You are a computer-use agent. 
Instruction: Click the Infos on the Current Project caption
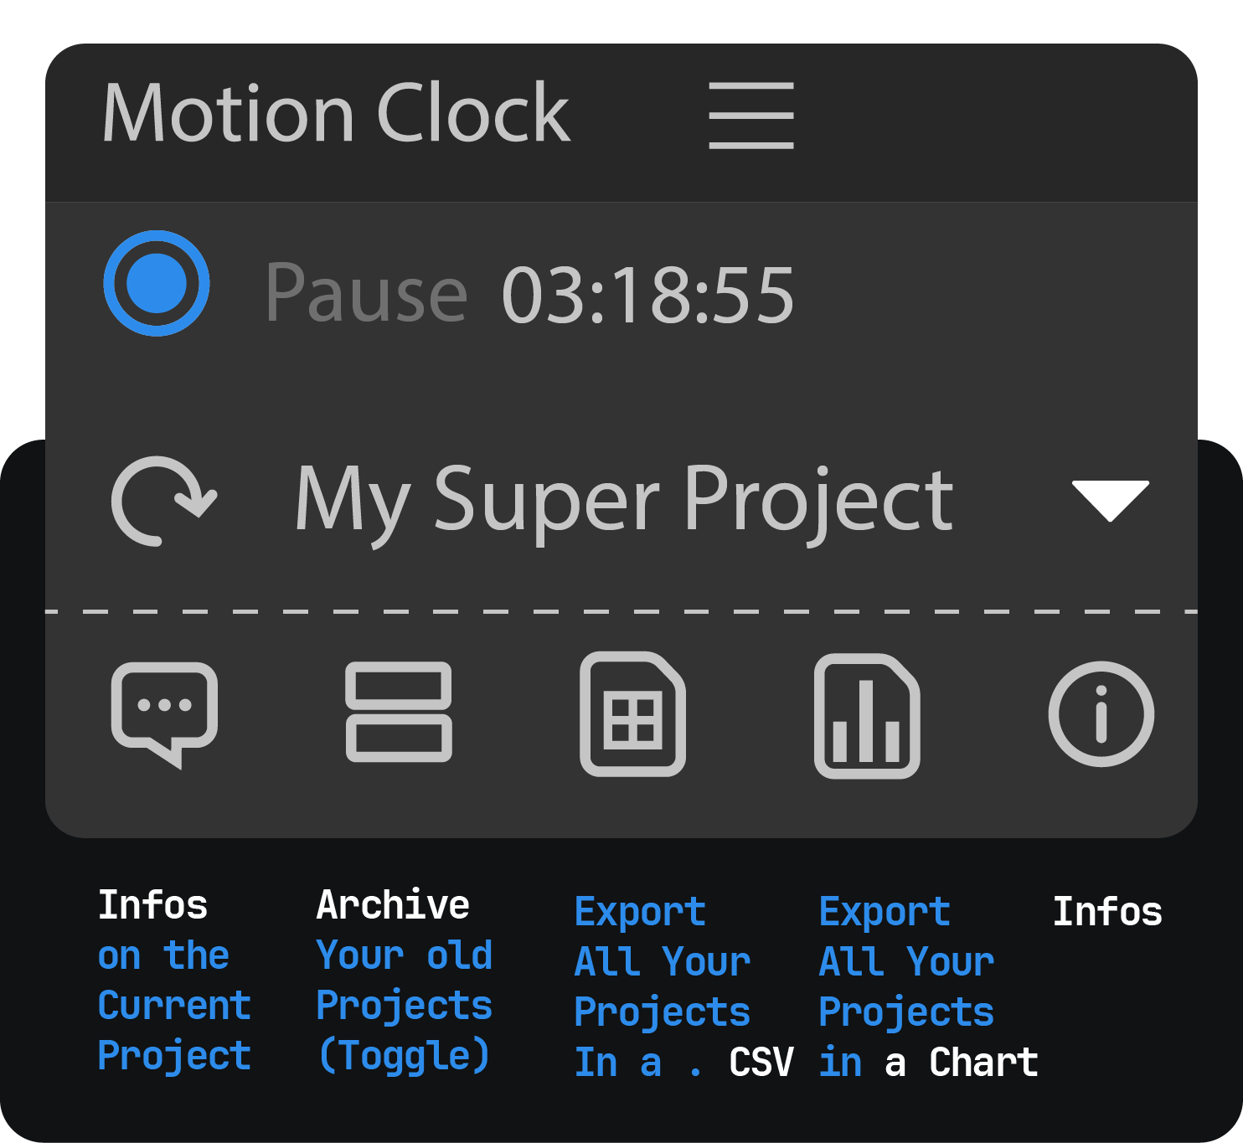[174, 981]
